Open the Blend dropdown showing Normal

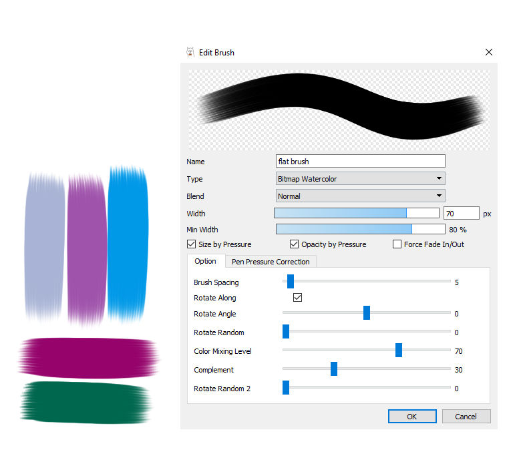coord(360,196)
